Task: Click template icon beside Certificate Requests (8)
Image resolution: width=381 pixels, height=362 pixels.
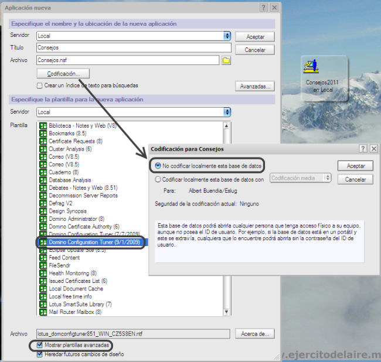Action: tap(43, 141)
